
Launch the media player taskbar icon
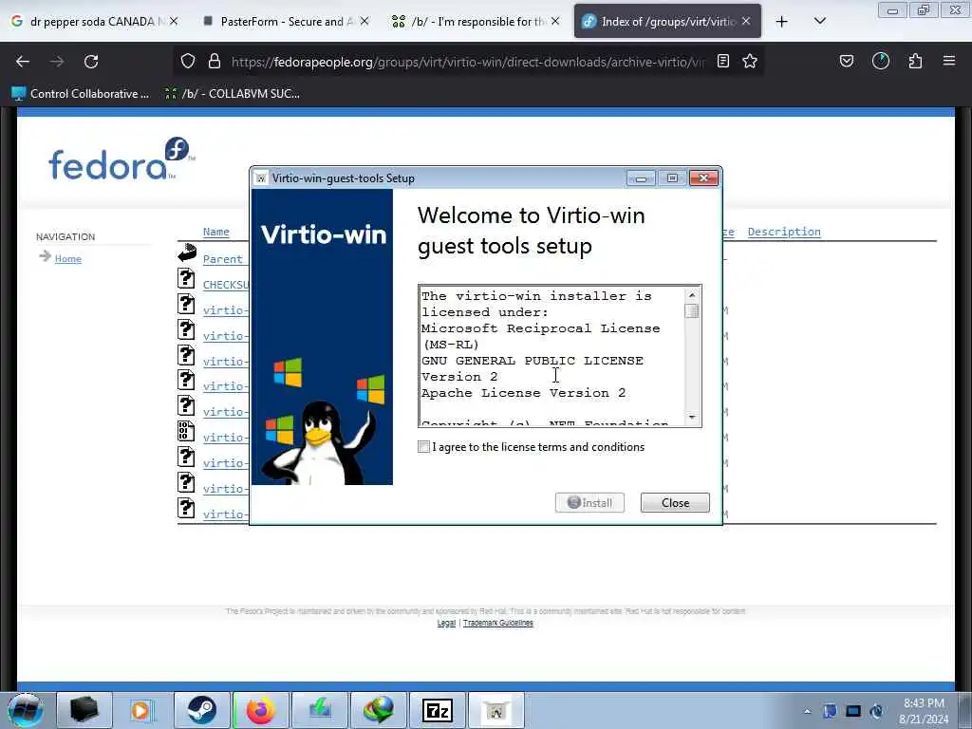(x=142, y=710)
